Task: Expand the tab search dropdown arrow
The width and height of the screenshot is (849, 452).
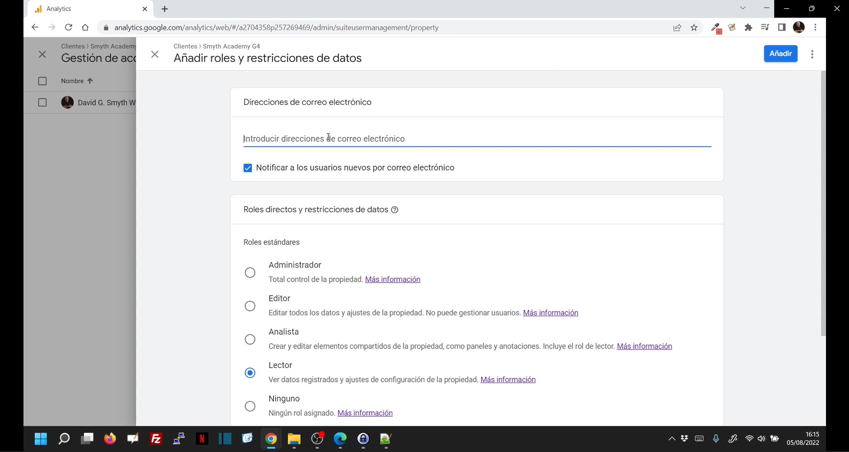Action: point(743,8)
